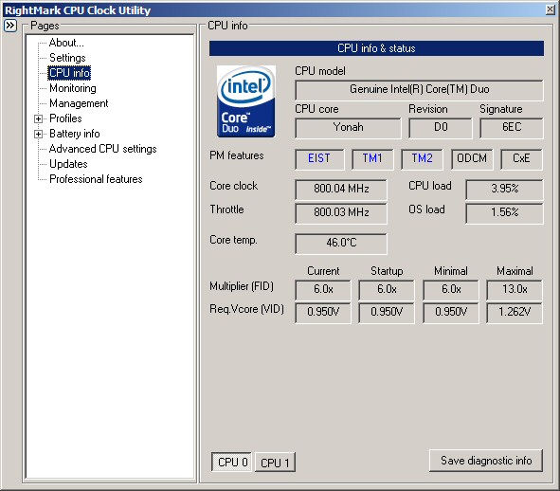Click the Startup multiplier value '6.0x'
This screenshot has height=491, width=560.
[387, 290]
